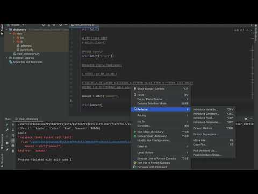This screenshot has height=194, width=258.
Task: Choose Execute Line in Python Console
Action: click(x=161, y=158)
